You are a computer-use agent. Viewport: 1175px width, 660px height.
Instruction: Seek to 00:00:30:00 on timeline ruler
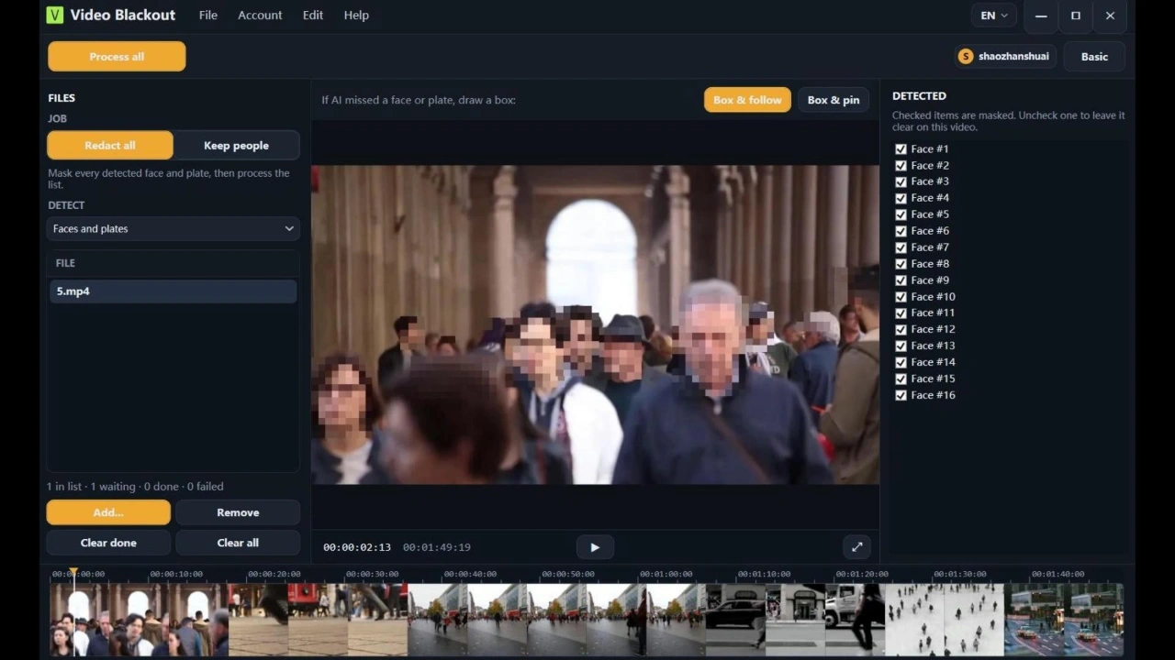tap(372, 574)
